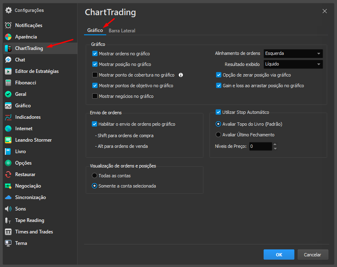337x267 pixels.
Task: Select Avaliar Topo do Livro (Padrão)
Action: pos(218,124)
